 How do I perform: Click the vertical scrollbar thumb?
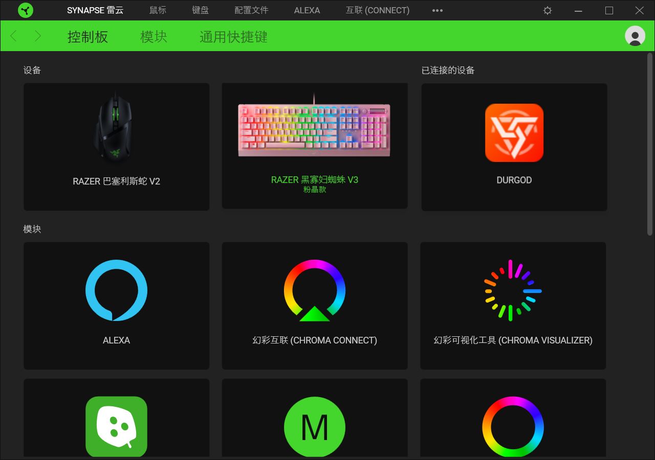(x=650, y=144)
